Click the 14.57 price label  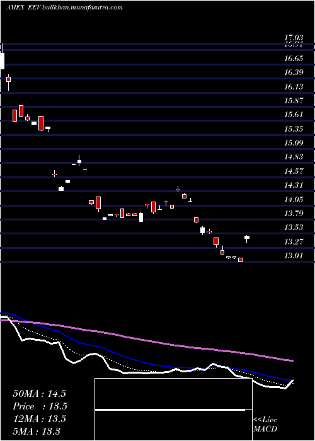(294, 171)
